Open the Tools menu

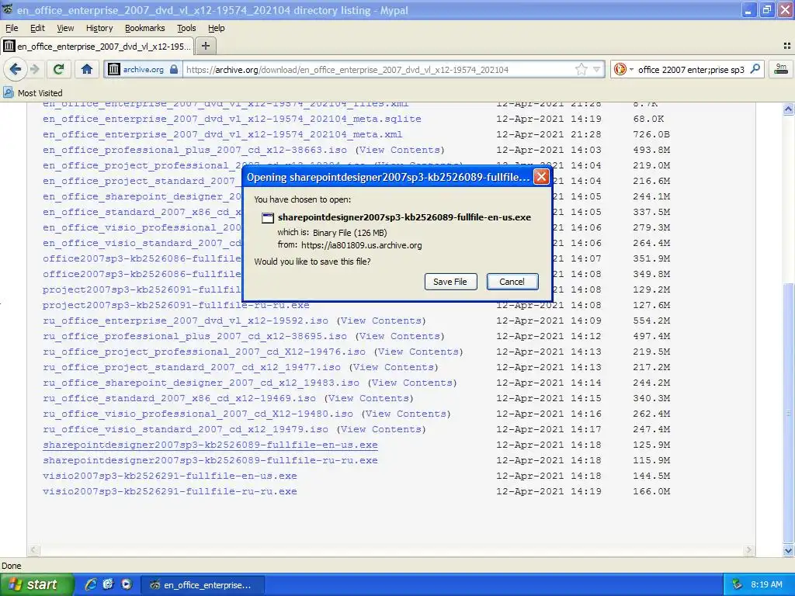click(186, 28)
